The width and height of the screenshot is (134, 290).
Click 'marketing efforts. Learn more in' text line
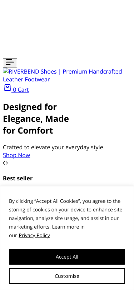(x=47, y=227)
